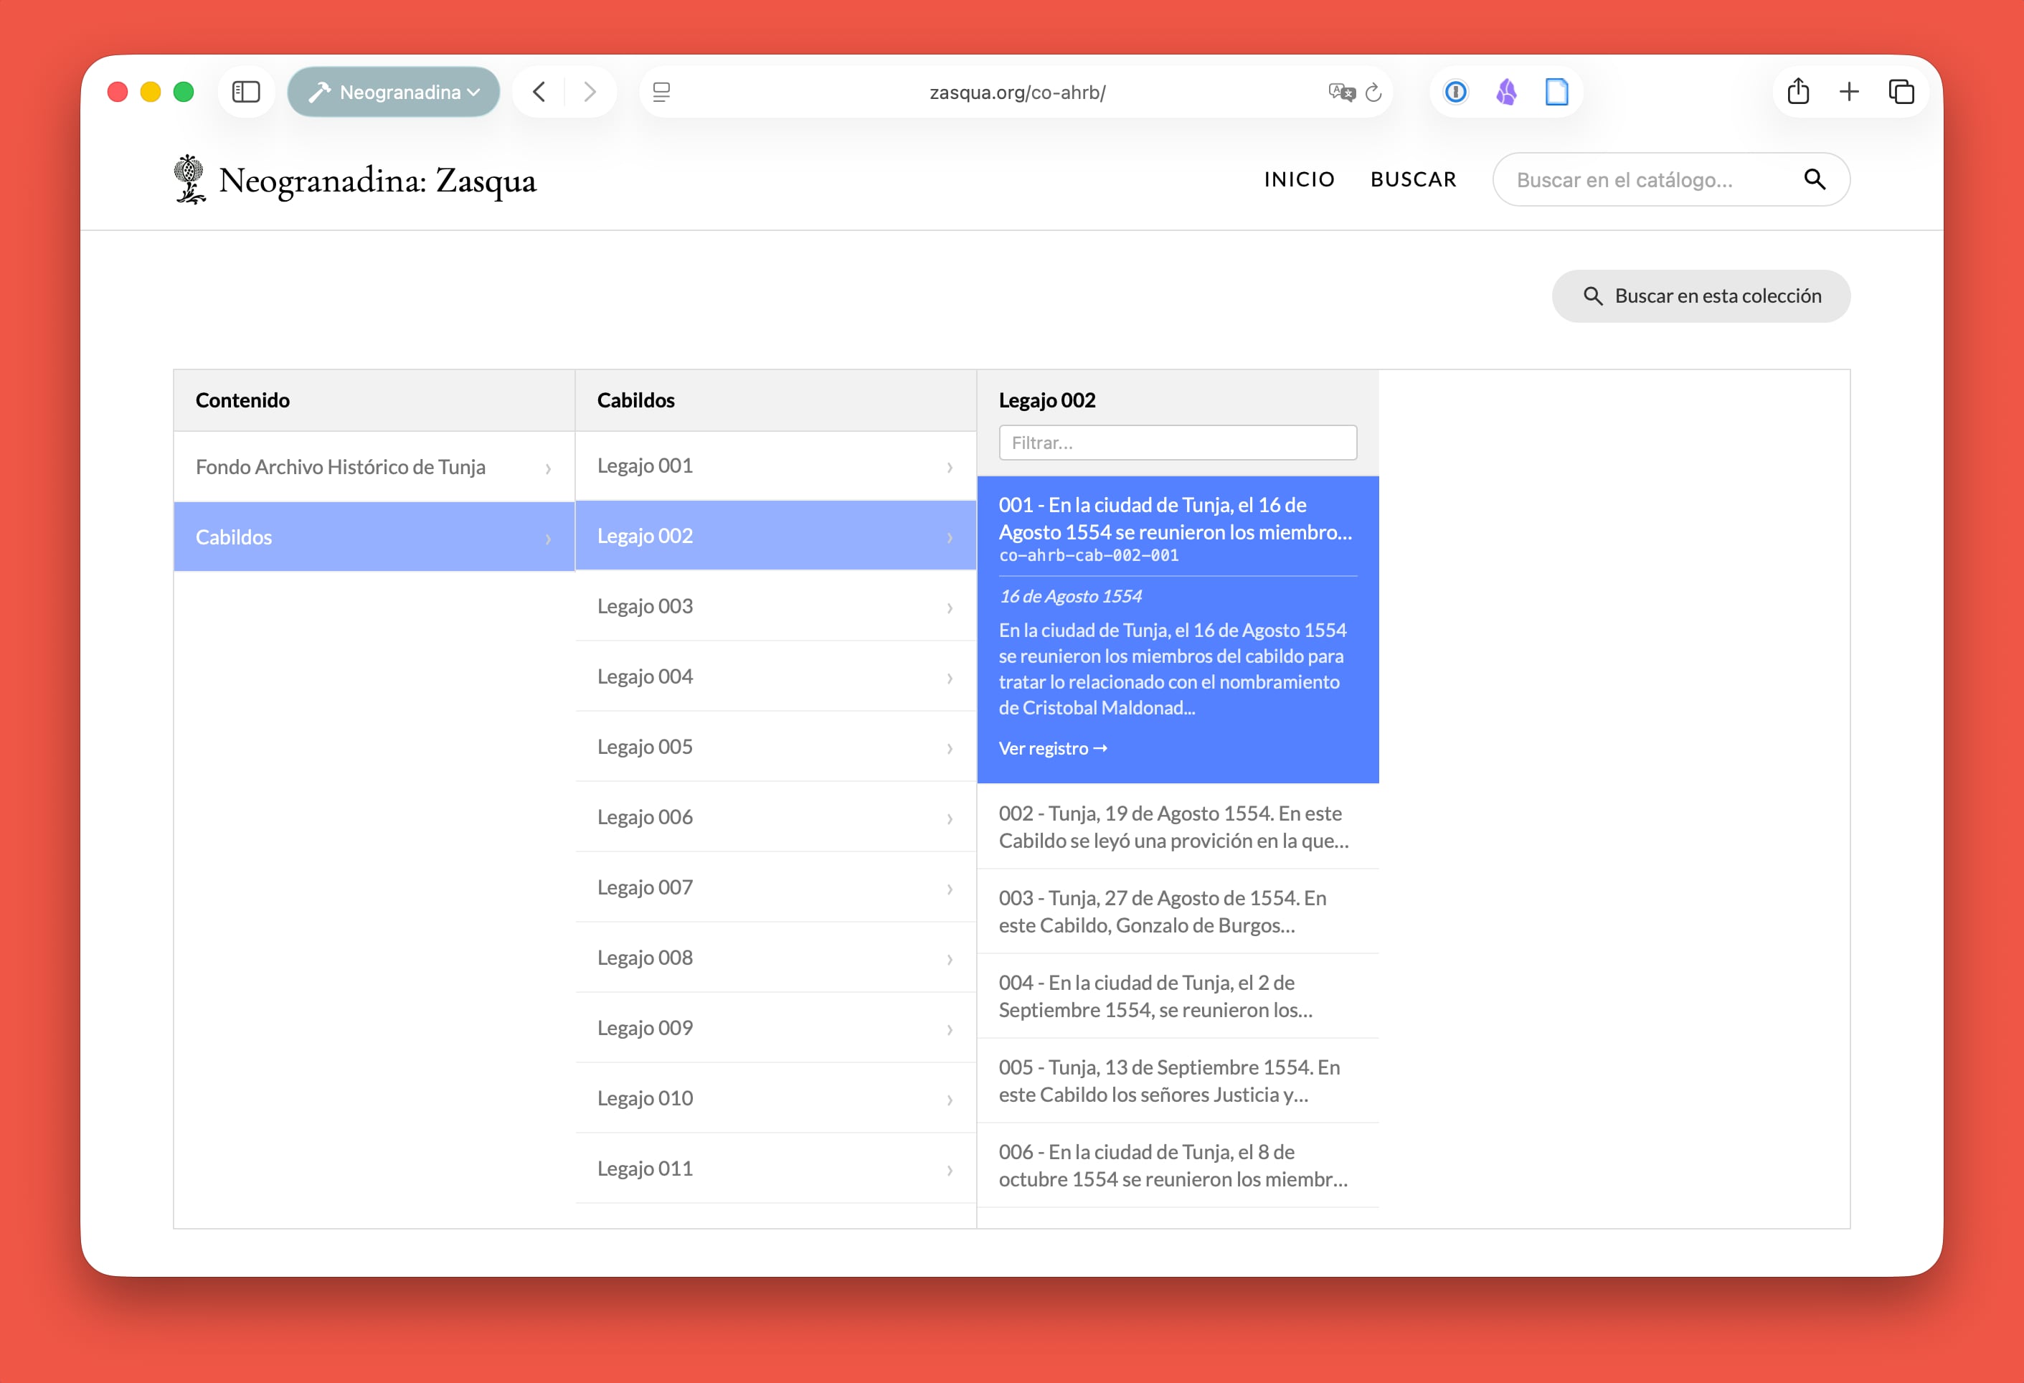Image resolution: width=2024 pixels, height=1383 pixels.
Task: Toggle the Safari sidebar panel
Action: pyautogui.click(x=247, y=91)
